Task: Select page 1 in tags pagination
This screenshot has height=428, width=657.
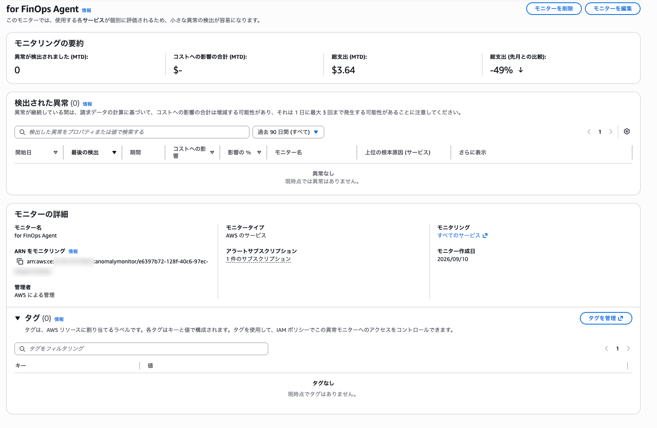Action: click(617, 348)
